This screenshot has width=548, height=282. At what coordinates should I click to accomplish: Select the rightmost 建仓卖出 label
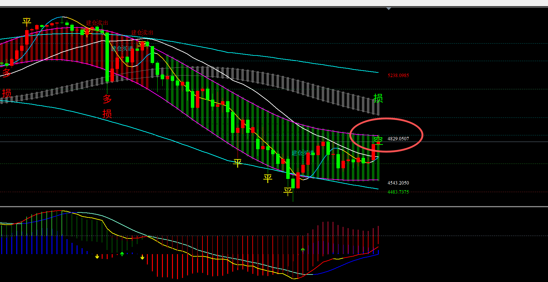142,33
